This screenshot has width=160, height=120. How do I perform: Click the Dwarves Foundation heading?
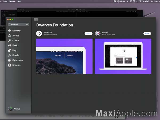tap(55, 25)
